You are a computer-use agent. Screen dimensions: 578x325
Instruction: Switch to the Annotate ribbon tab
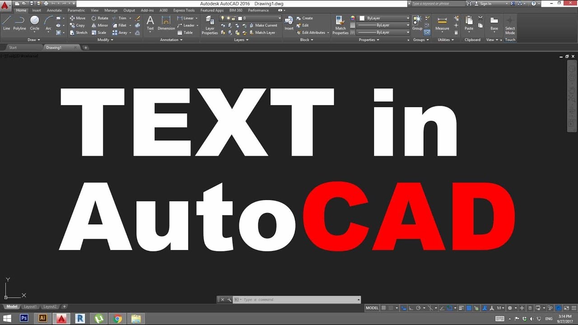[54, 10]
